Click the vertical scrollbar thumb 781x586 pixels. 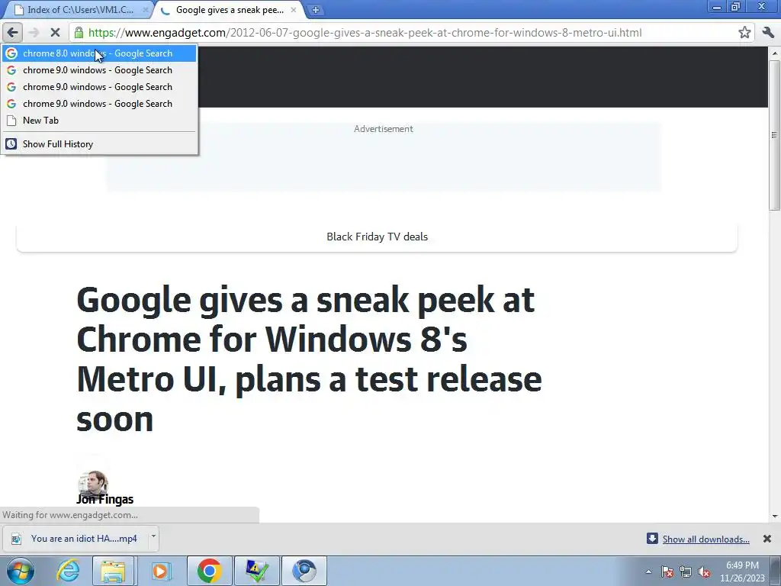(x=775, y=134)
